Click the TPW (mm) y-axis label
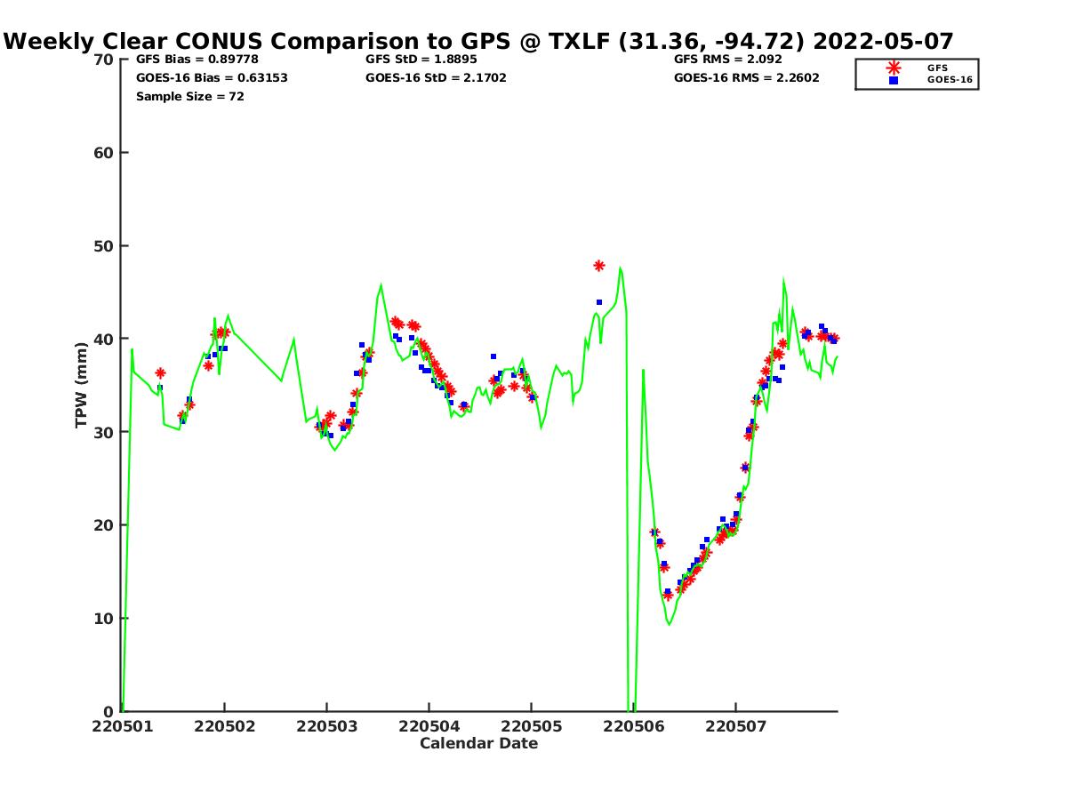The height and width of the screenshot is (800, 1067). click(x=82, y=385)
